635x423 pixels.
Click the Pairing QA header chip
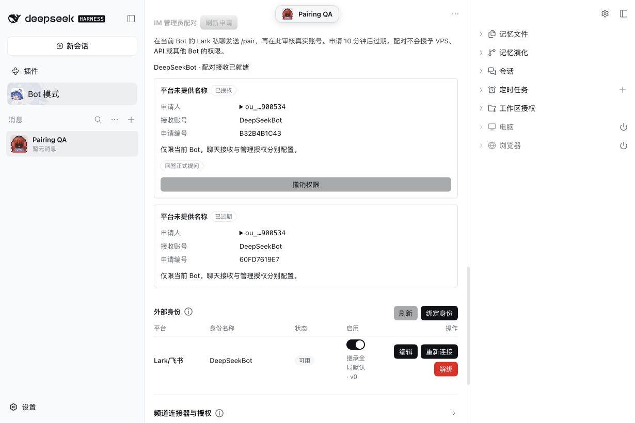[x=307, y=14]
